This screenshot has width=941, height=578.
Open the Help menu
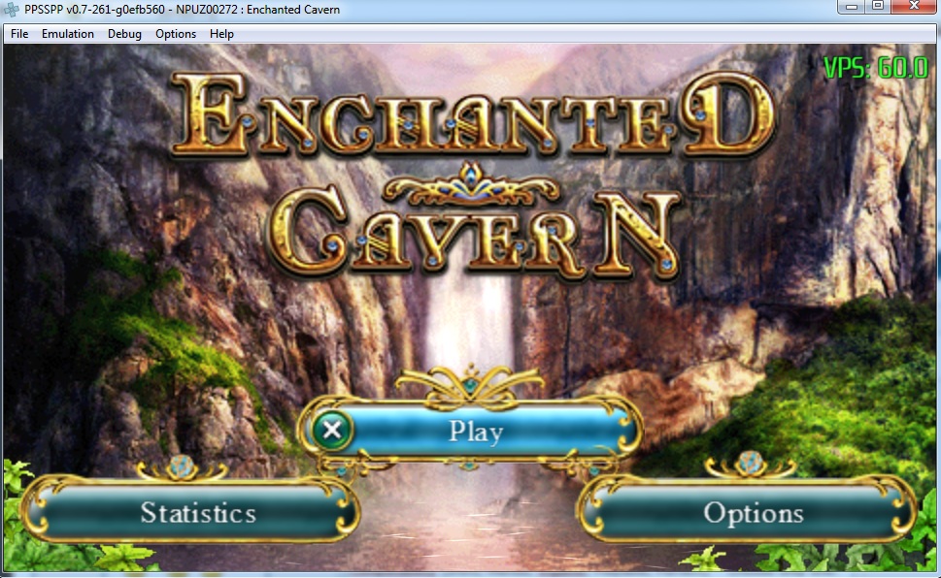tap(221, 34)
